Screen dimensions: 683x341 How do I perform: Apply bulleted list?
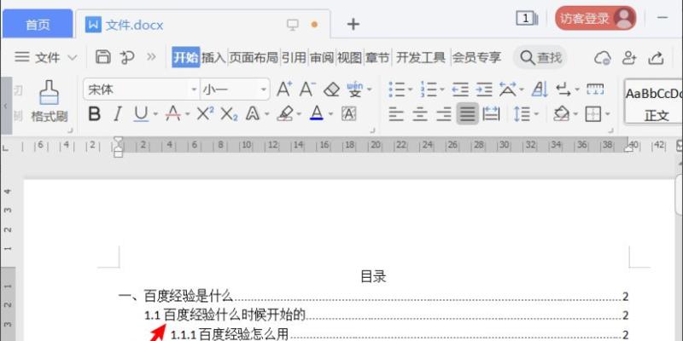(x=396, y=90)
